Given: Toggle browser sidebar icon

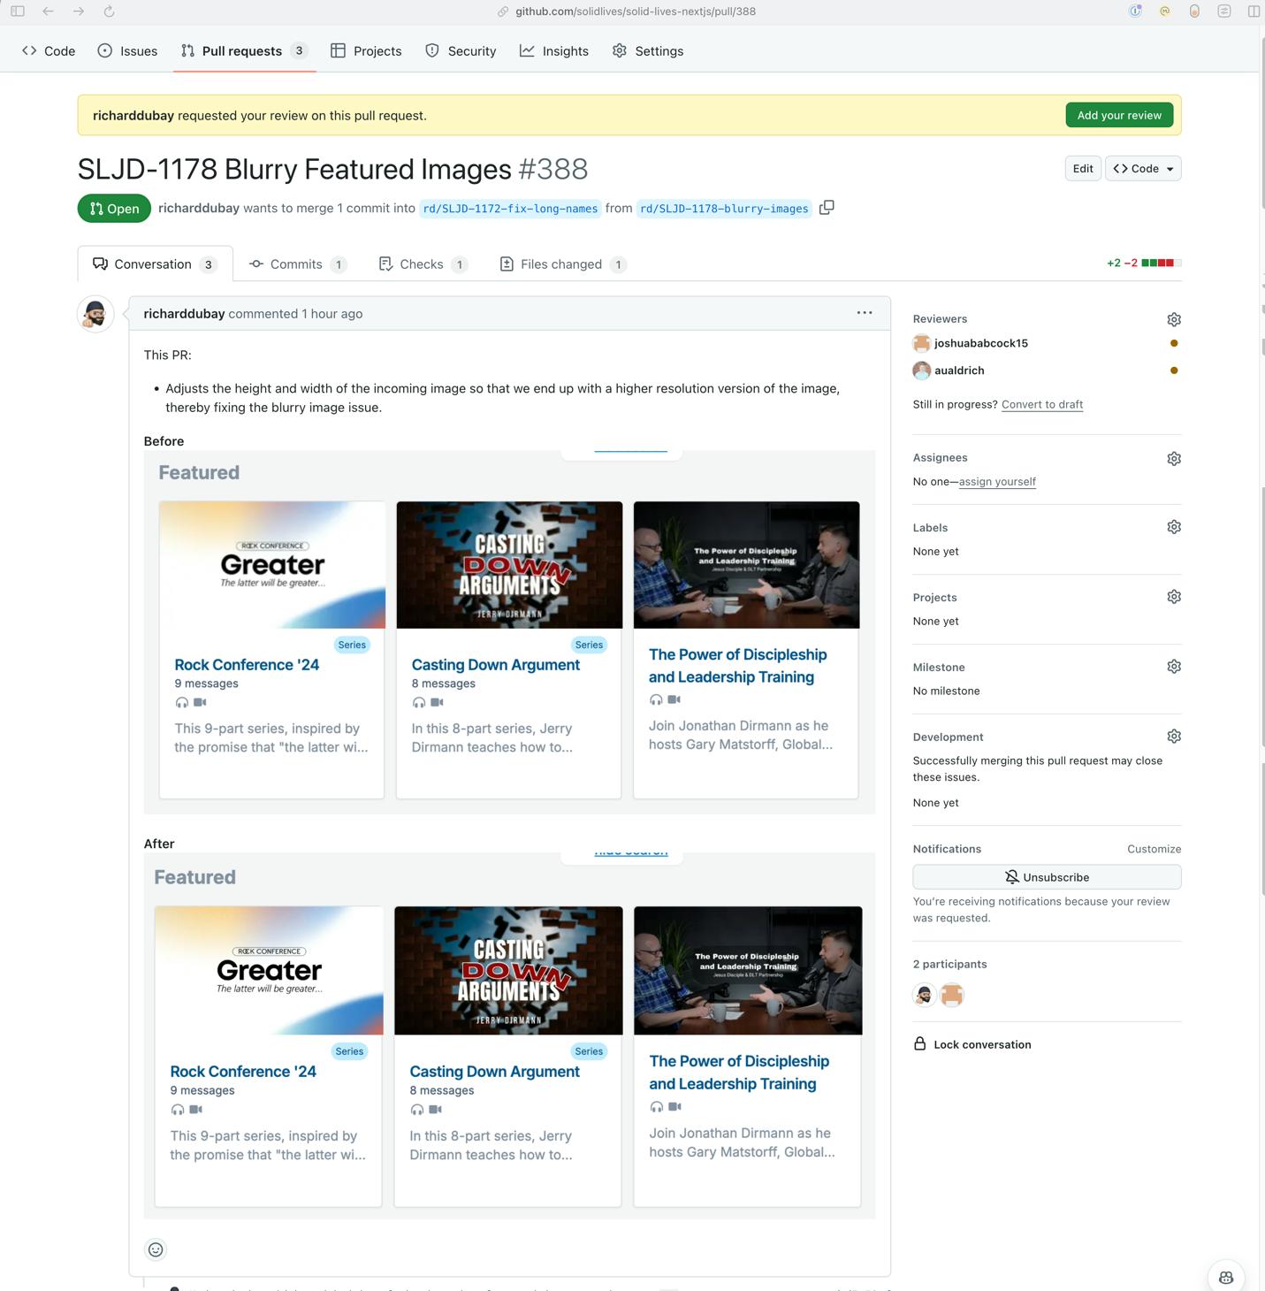Looking at the screenshot, I should point(18,11).
